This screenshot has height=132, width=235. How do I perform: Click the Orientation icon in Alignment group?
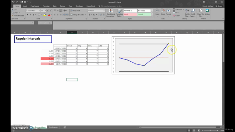point(65,11)
